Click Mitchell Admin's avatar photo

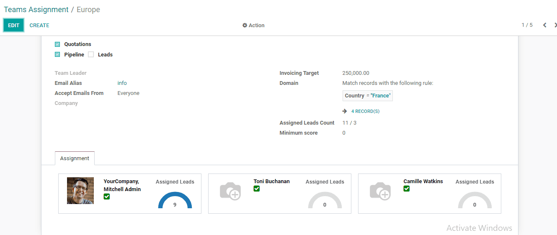80,191
